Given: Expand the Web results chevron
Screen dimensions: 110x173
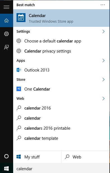Looking at the screenshot, I should (103, 98).
